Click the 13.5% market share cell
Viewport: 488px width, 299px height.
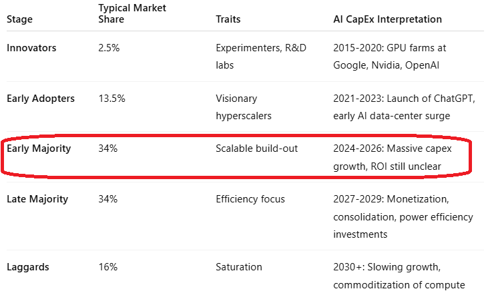pos(111,99)
